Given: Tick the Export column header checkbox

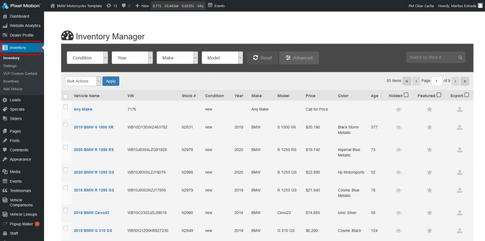Looking at the screenshot, I should [x=467, y=95].
